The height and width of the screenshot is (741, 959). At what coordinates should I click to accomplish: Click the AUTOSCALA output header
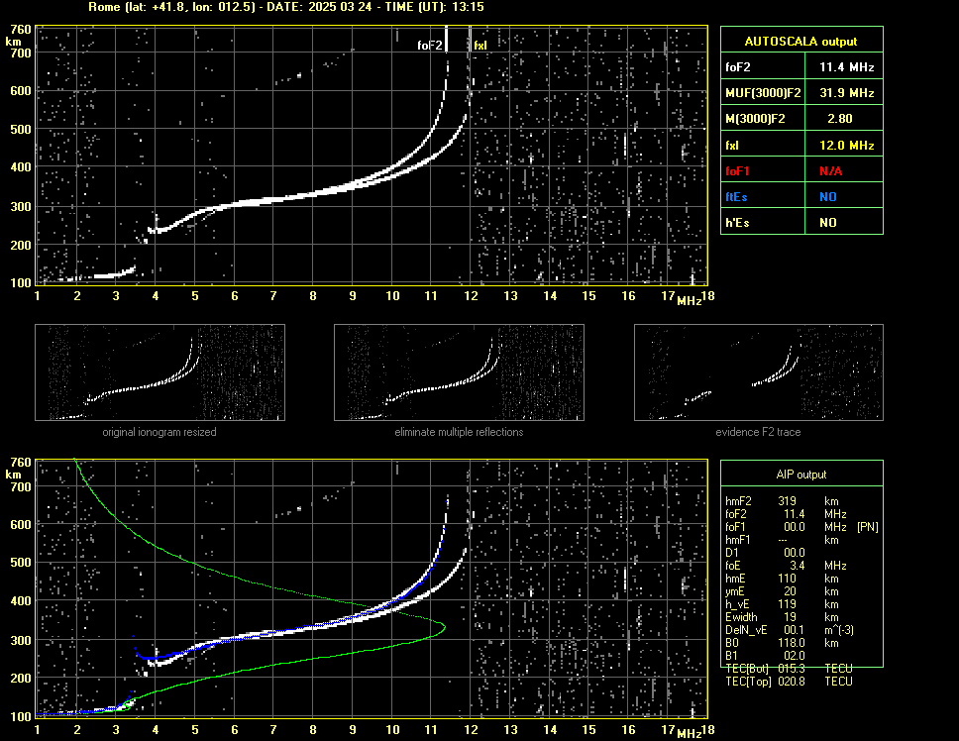tap(801, 41)
